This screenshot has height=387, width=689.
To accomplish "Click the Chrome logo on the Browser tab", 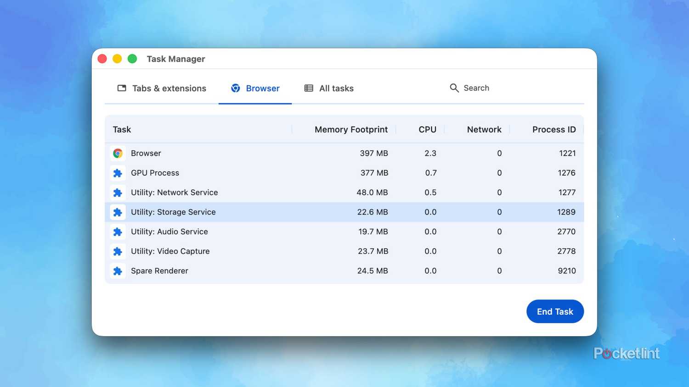I will pos(236,88).
